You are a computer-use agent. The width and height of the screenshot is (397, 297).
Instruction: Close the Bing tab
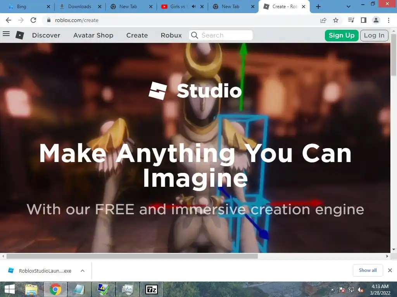click(x=48, y=7)
